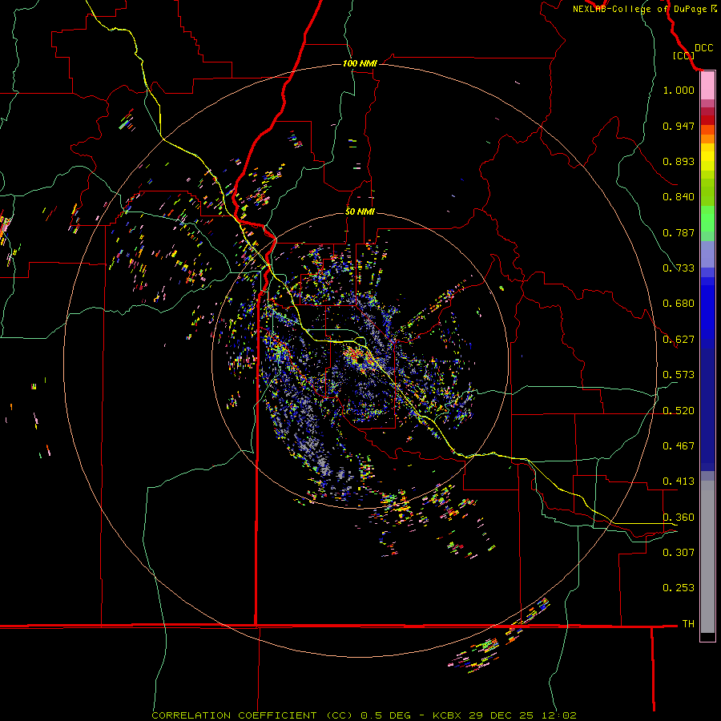Click the 1.000 scale value
This screenshot has height=721, width=721.
point(679,90)
